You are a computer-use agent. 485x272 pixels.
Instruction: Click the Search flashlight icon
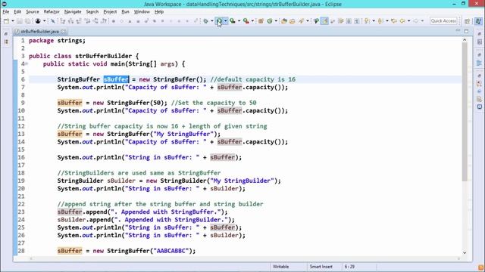click(x=302, y=21)
